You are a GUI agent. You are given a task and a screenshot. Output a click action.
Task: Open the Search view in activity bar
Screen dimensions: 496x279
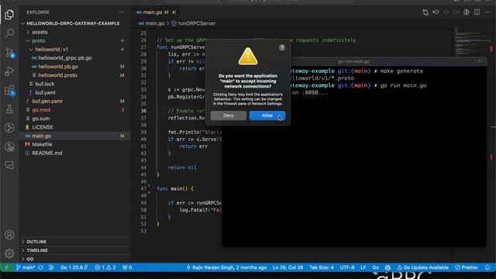pos(9,33)
